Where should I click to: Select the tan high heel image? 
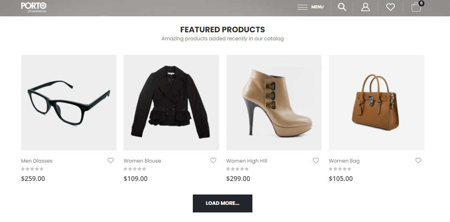tap(274, 102)
